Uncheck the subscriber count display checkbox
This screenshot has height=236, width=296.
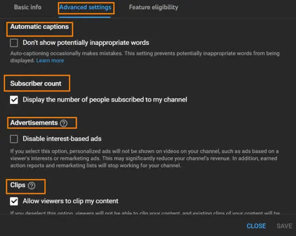(x=14, y=100)
